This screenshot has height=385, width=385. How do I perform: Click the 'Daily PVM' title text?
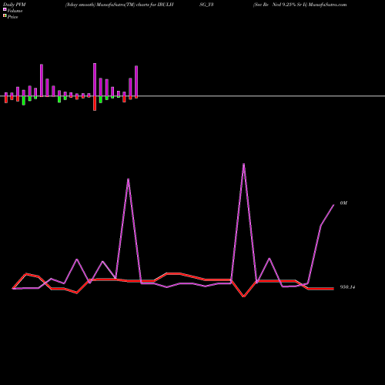coord(15,5)
